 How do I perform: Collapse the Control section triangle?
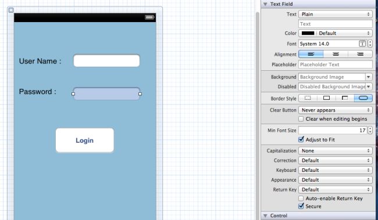pos(265,215)
